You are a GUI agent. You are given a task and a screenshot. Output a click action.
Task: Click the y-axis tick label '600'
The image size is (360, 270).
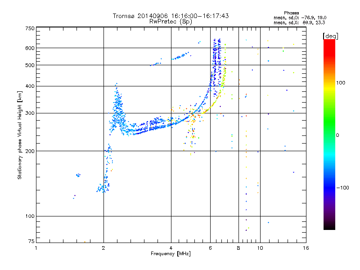coord(30,48)
